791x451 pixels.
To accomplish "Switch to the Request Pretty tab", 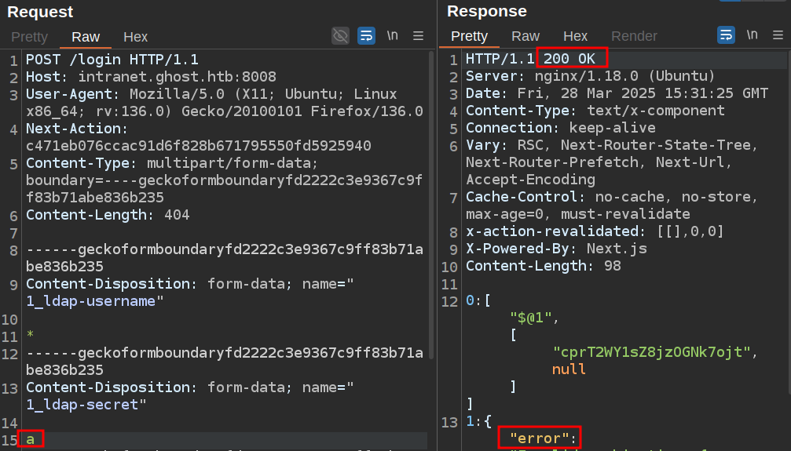I will 29,37.
